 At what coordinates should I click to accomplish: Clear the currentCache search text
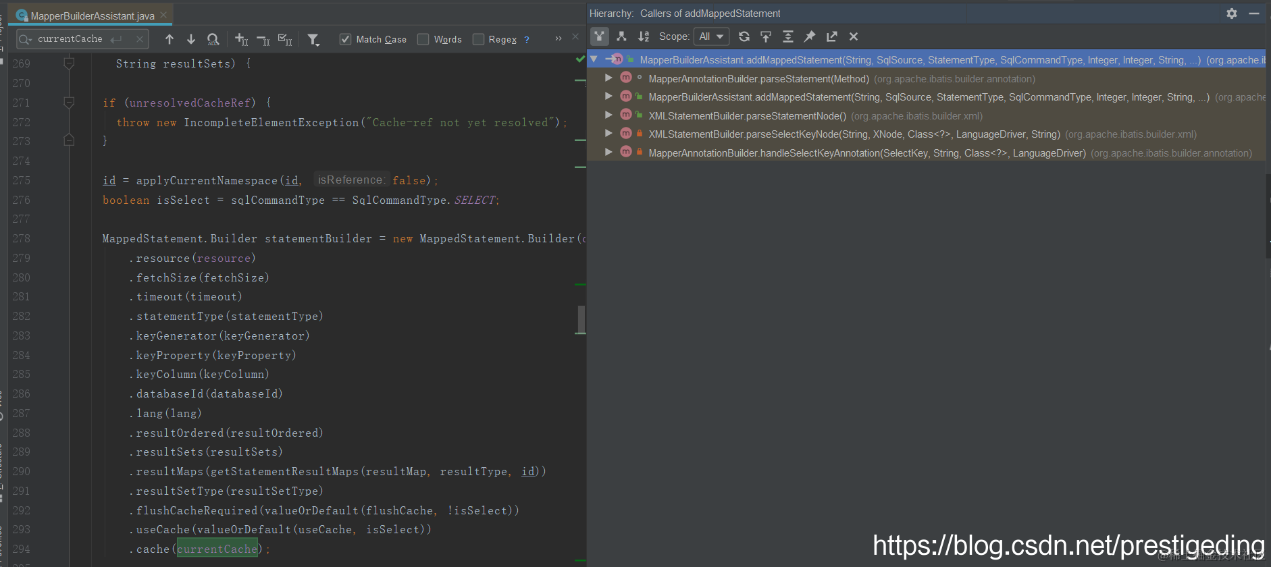pyautogui.click(x=139, y=38)
